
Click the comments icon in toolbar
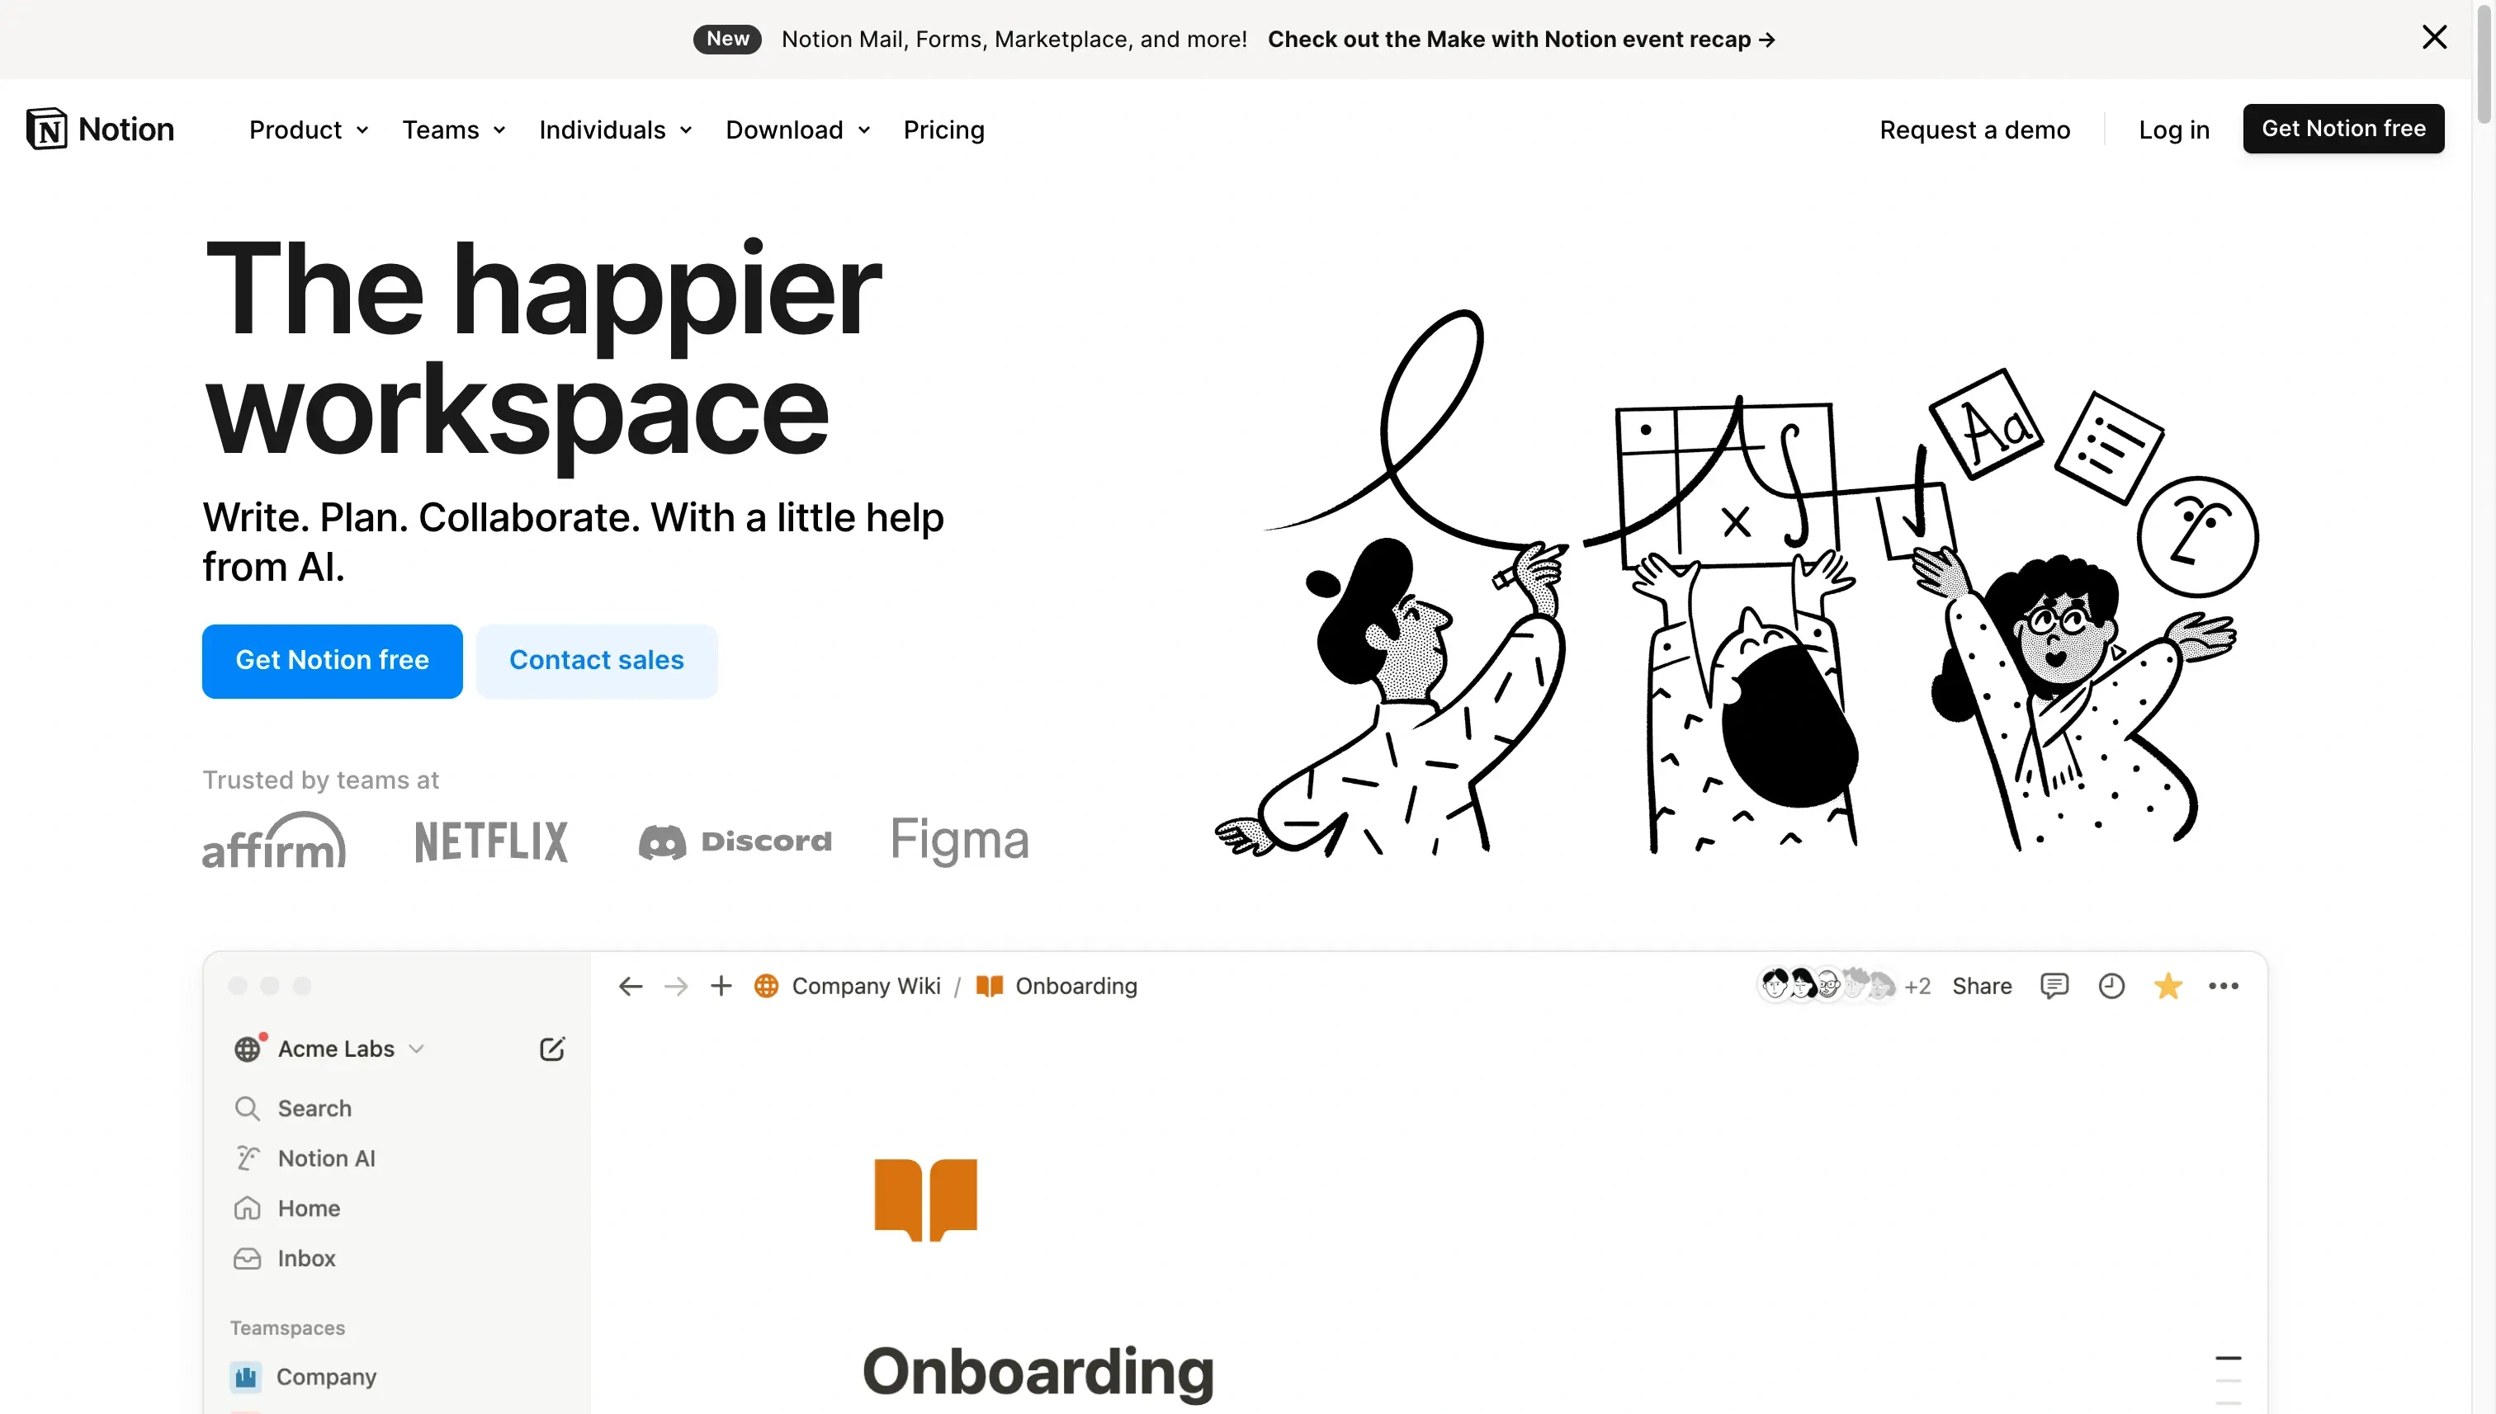2054,986
